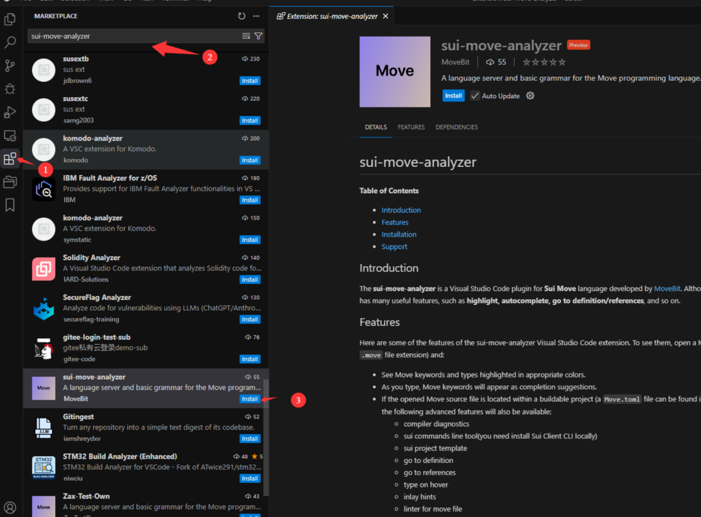Install STM32 Build Analyzer (Enhanced)
This screenshot has height=517, width=701.
[x=250, y=479]
